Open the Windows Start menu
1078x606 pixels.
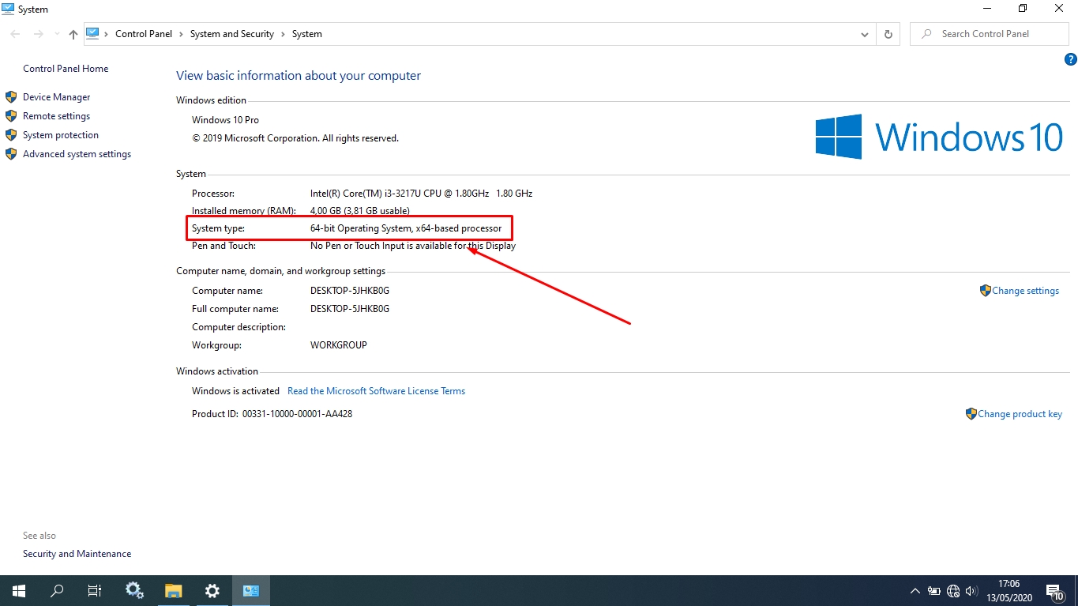coord(19,590)
